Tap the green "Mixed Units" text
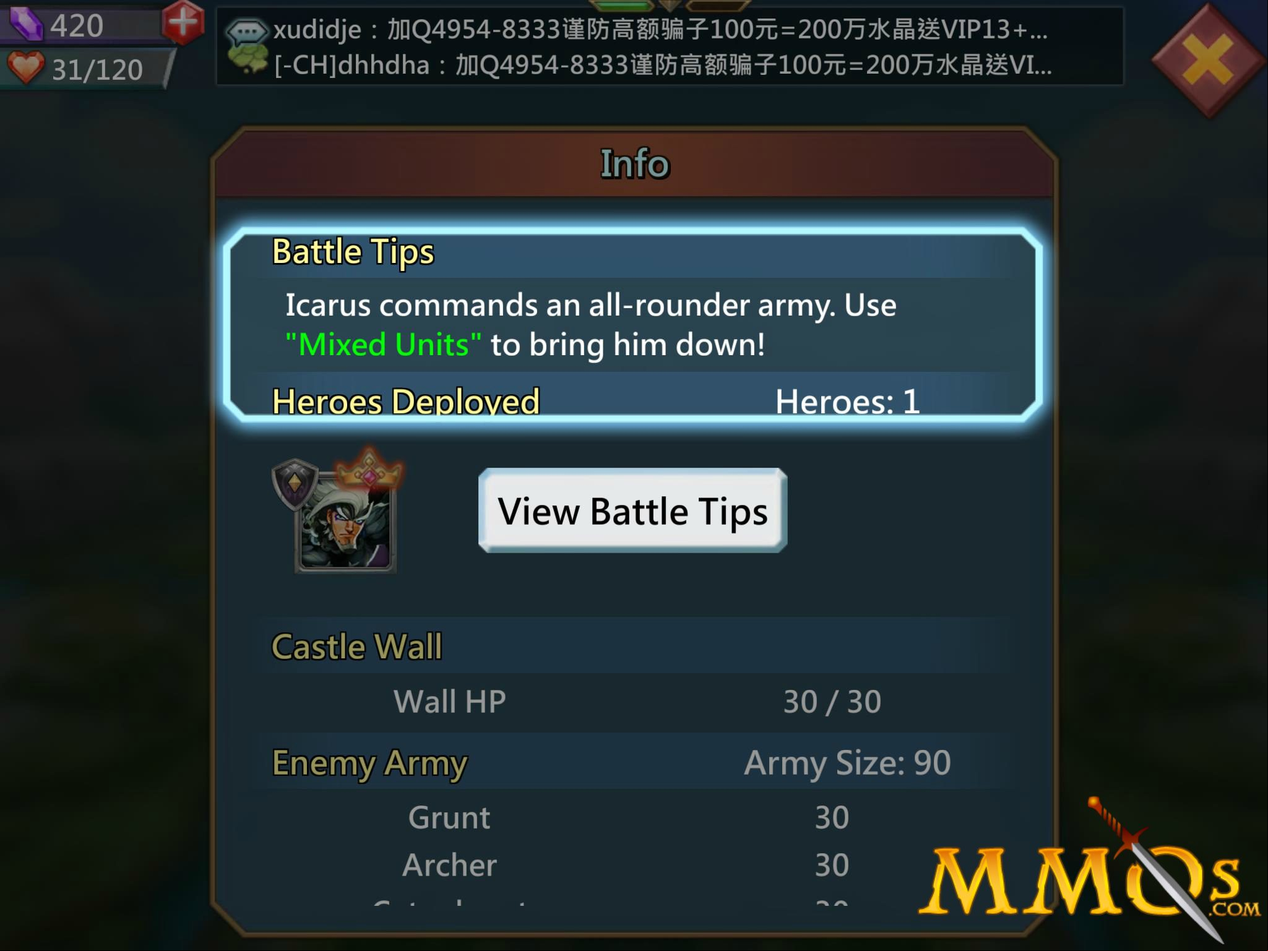This screenshot has width=1268, height=951. 383,345
